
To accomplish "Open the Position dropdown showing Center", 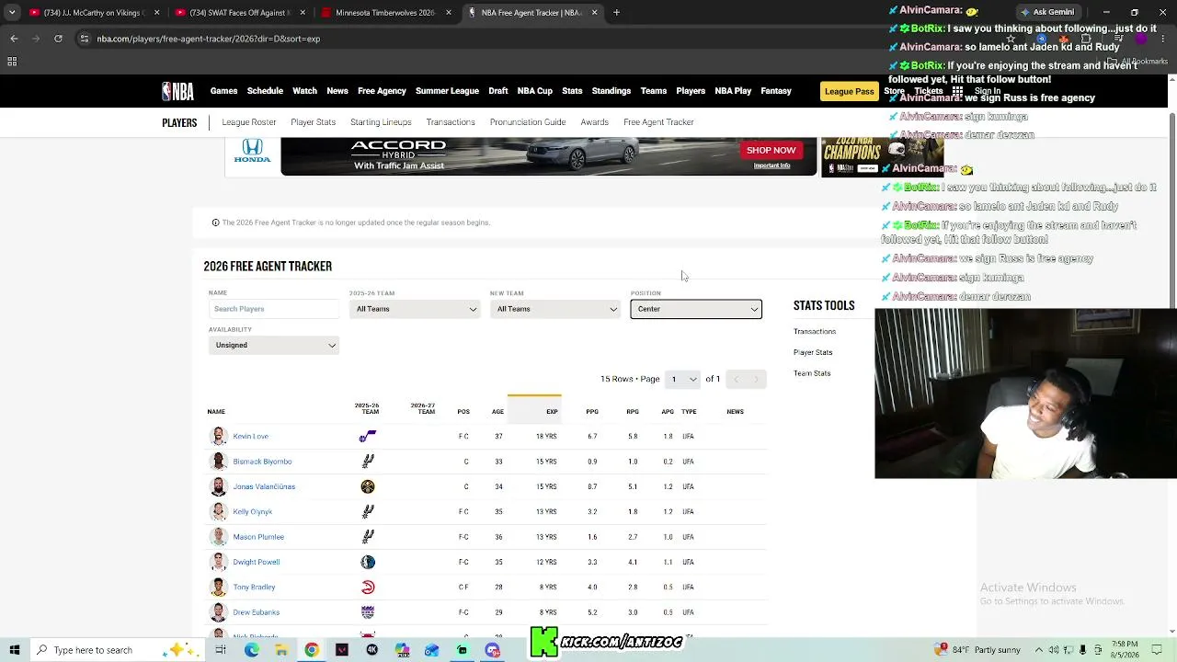I will 696,309.
